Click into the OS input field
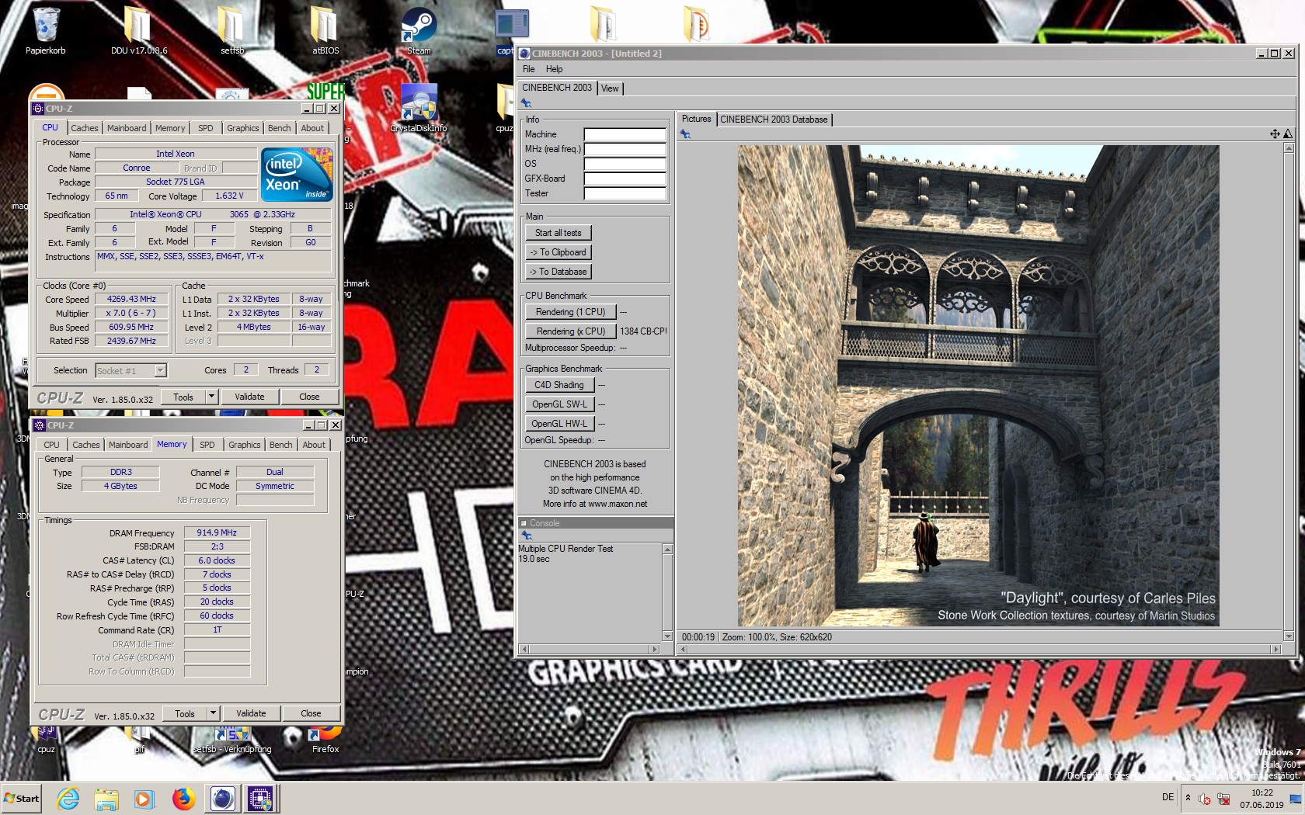This screenshot has height=815, width=1305. pos(625,164)
